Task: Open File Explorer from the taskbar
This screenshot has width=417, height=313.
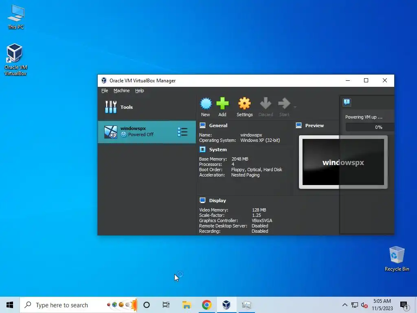Action: [x=187, y=305]
